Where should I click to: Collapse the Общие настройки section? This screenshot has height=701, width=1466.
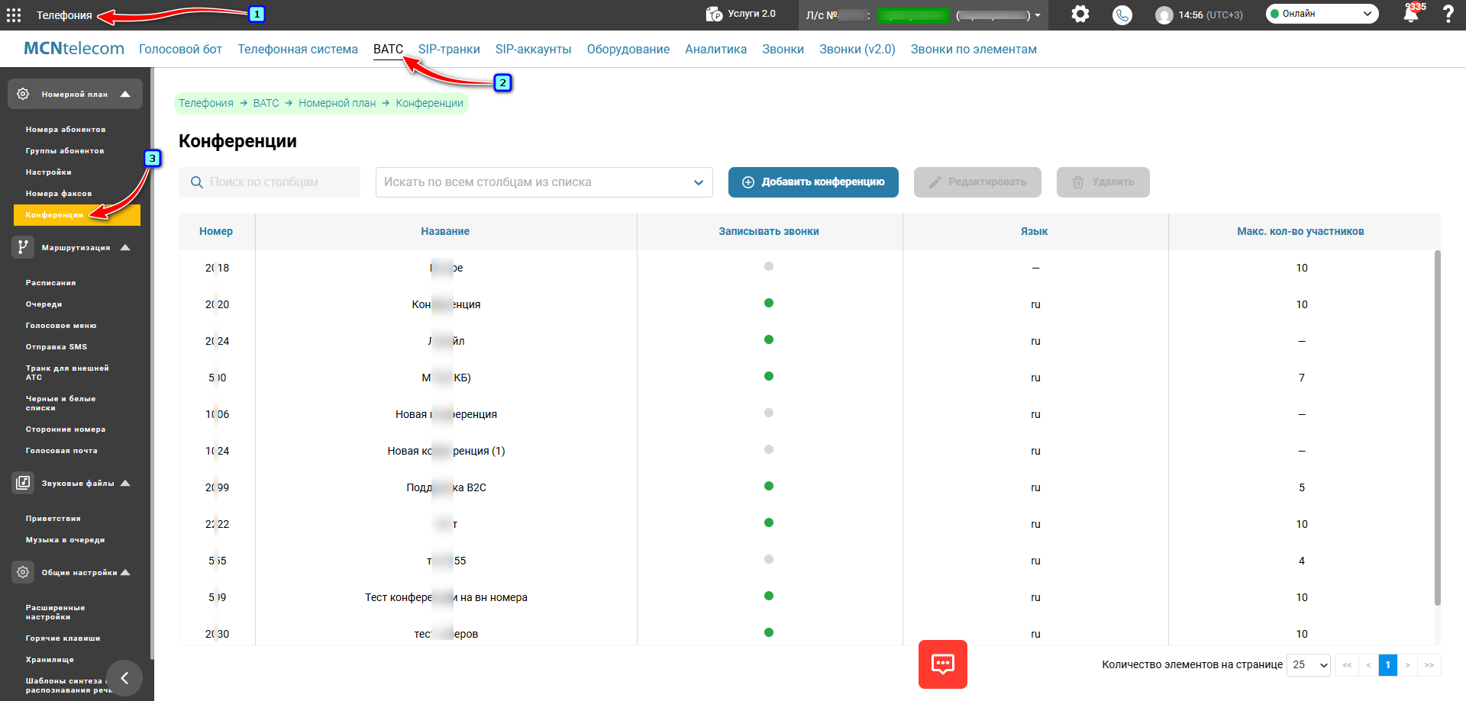(x=125, y=572)
